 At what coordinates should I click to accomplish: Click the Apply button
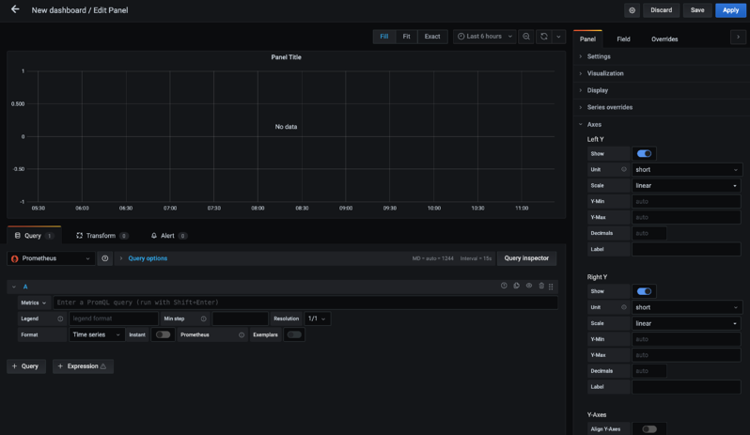point(730,10)
